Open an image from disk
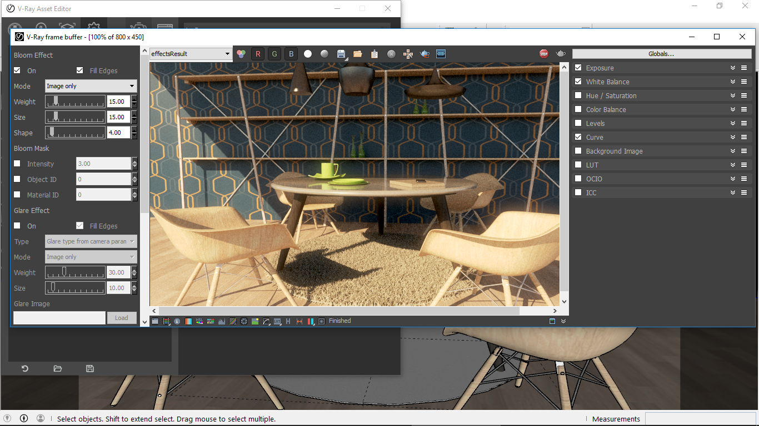Screen dimensions: 759x426 (358, 53)
